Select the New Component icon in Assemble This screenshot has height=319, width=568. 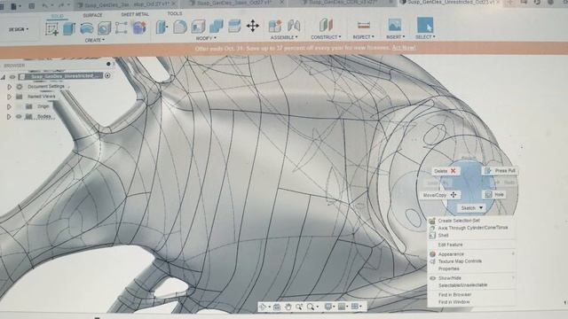(275, 26)
